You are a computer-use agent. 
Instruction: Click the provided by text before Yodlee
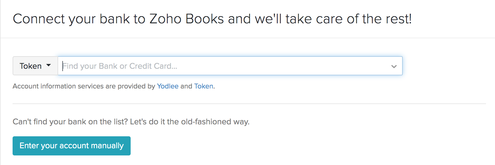[x=136, y=86]
